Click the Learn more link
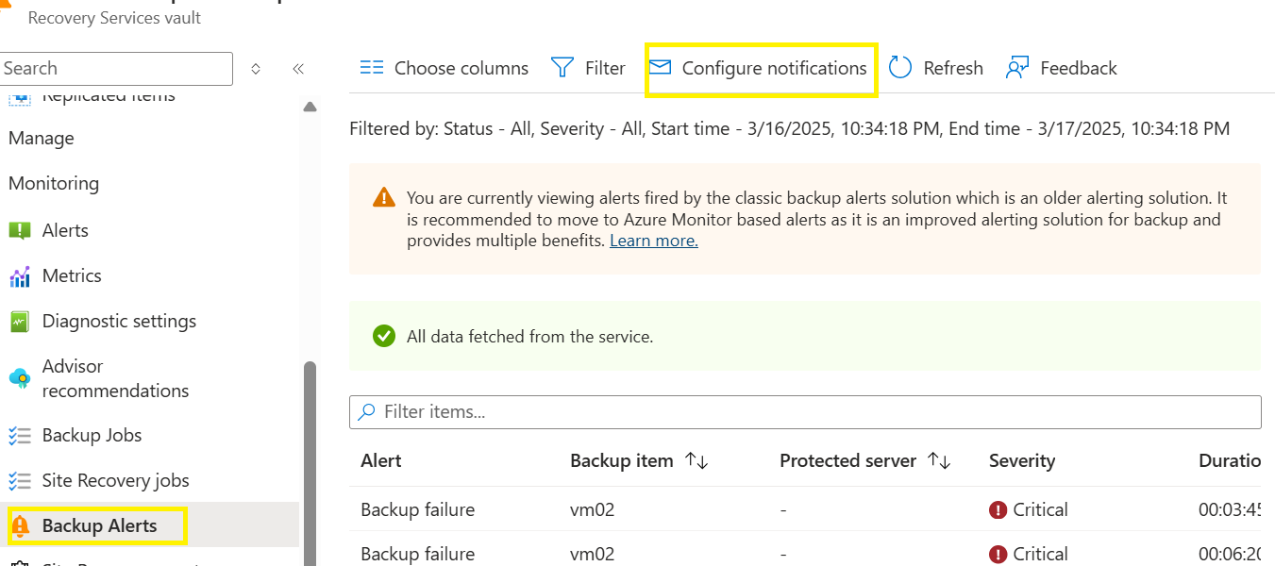The width and height of the screenshot is (1275, 566). click(x=653, y=241)
